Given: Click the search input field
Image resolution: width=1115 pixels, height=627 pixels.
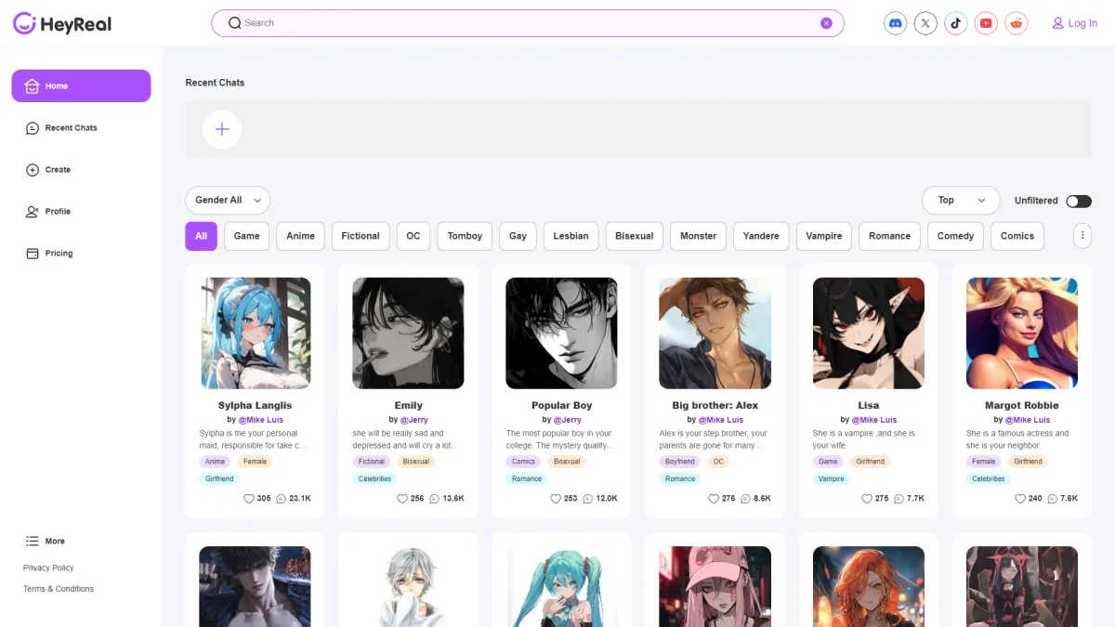Looking at the screenshot, I should 520,23.
